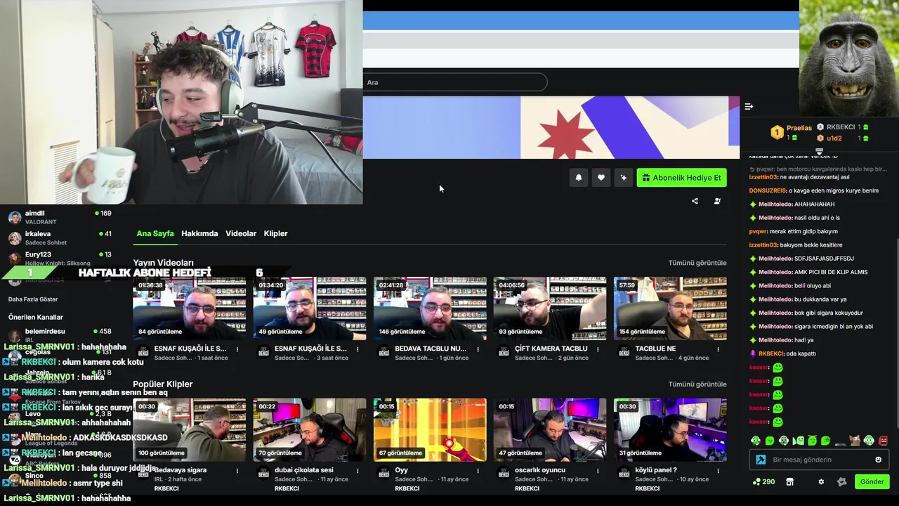Screen dimensions: 899x506
Task: Open the emoji picker in chat input
Action: (x=878, y=460)
